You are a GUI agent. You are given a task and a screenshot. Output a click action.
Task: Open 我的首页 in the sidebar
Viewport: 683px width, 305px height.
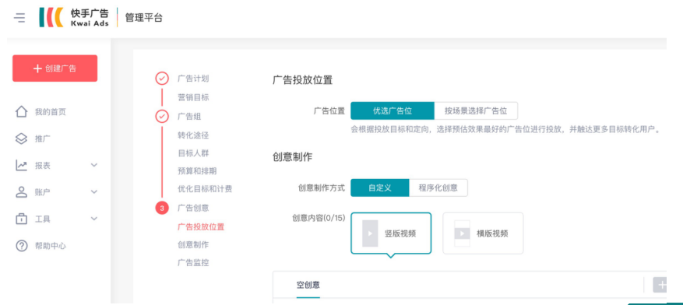51,112
